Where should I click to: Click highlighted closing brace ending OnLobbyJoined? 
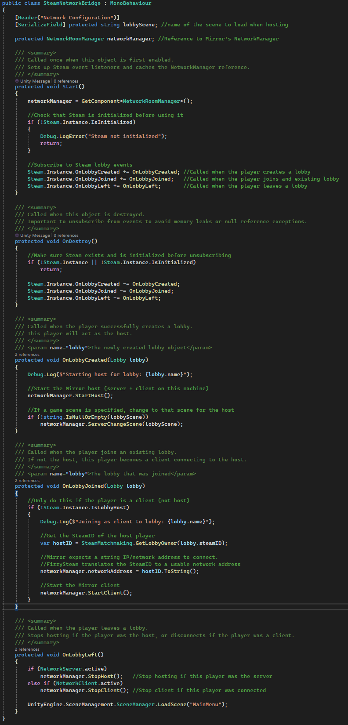click(x=16, y=607)
